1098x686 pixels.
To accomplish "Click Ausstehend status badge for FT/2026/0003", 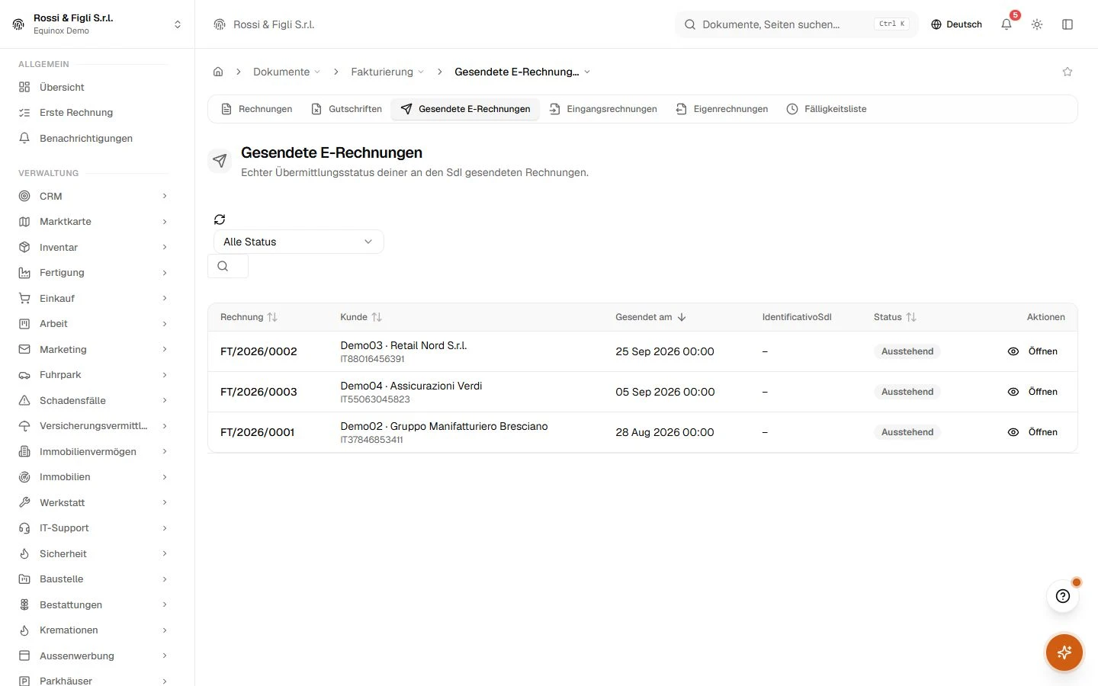I will [907, 392].
